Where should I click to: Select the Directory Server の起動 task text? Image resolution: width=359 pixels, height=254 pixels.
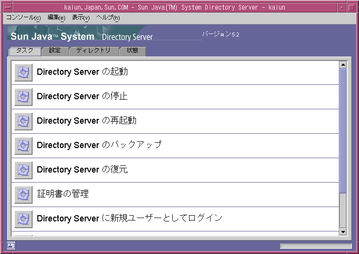pyautogui.click(x=82, y=72)
